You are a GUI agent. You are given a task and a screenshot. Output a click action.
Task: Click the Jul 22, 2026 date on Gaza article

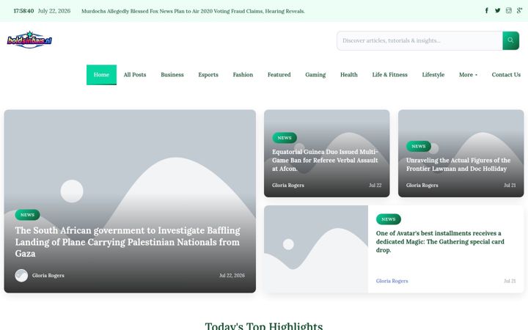point(232,276)
